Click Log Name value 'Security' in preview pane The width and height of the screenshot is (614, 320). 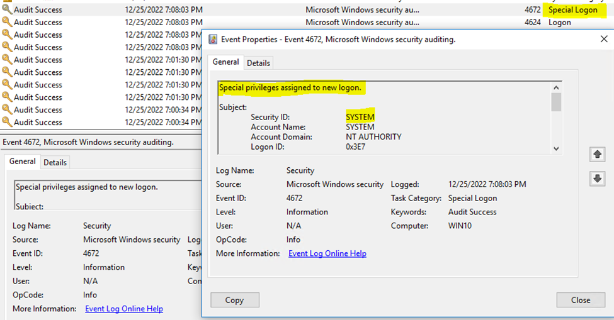click(x=97, y=226)
